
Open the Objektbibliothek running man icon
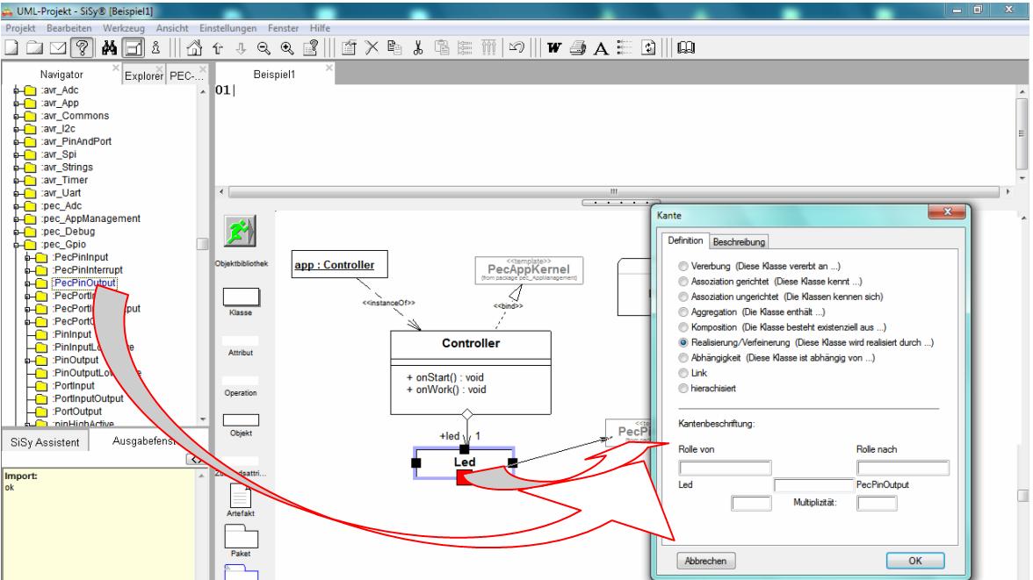coord(240,231)
